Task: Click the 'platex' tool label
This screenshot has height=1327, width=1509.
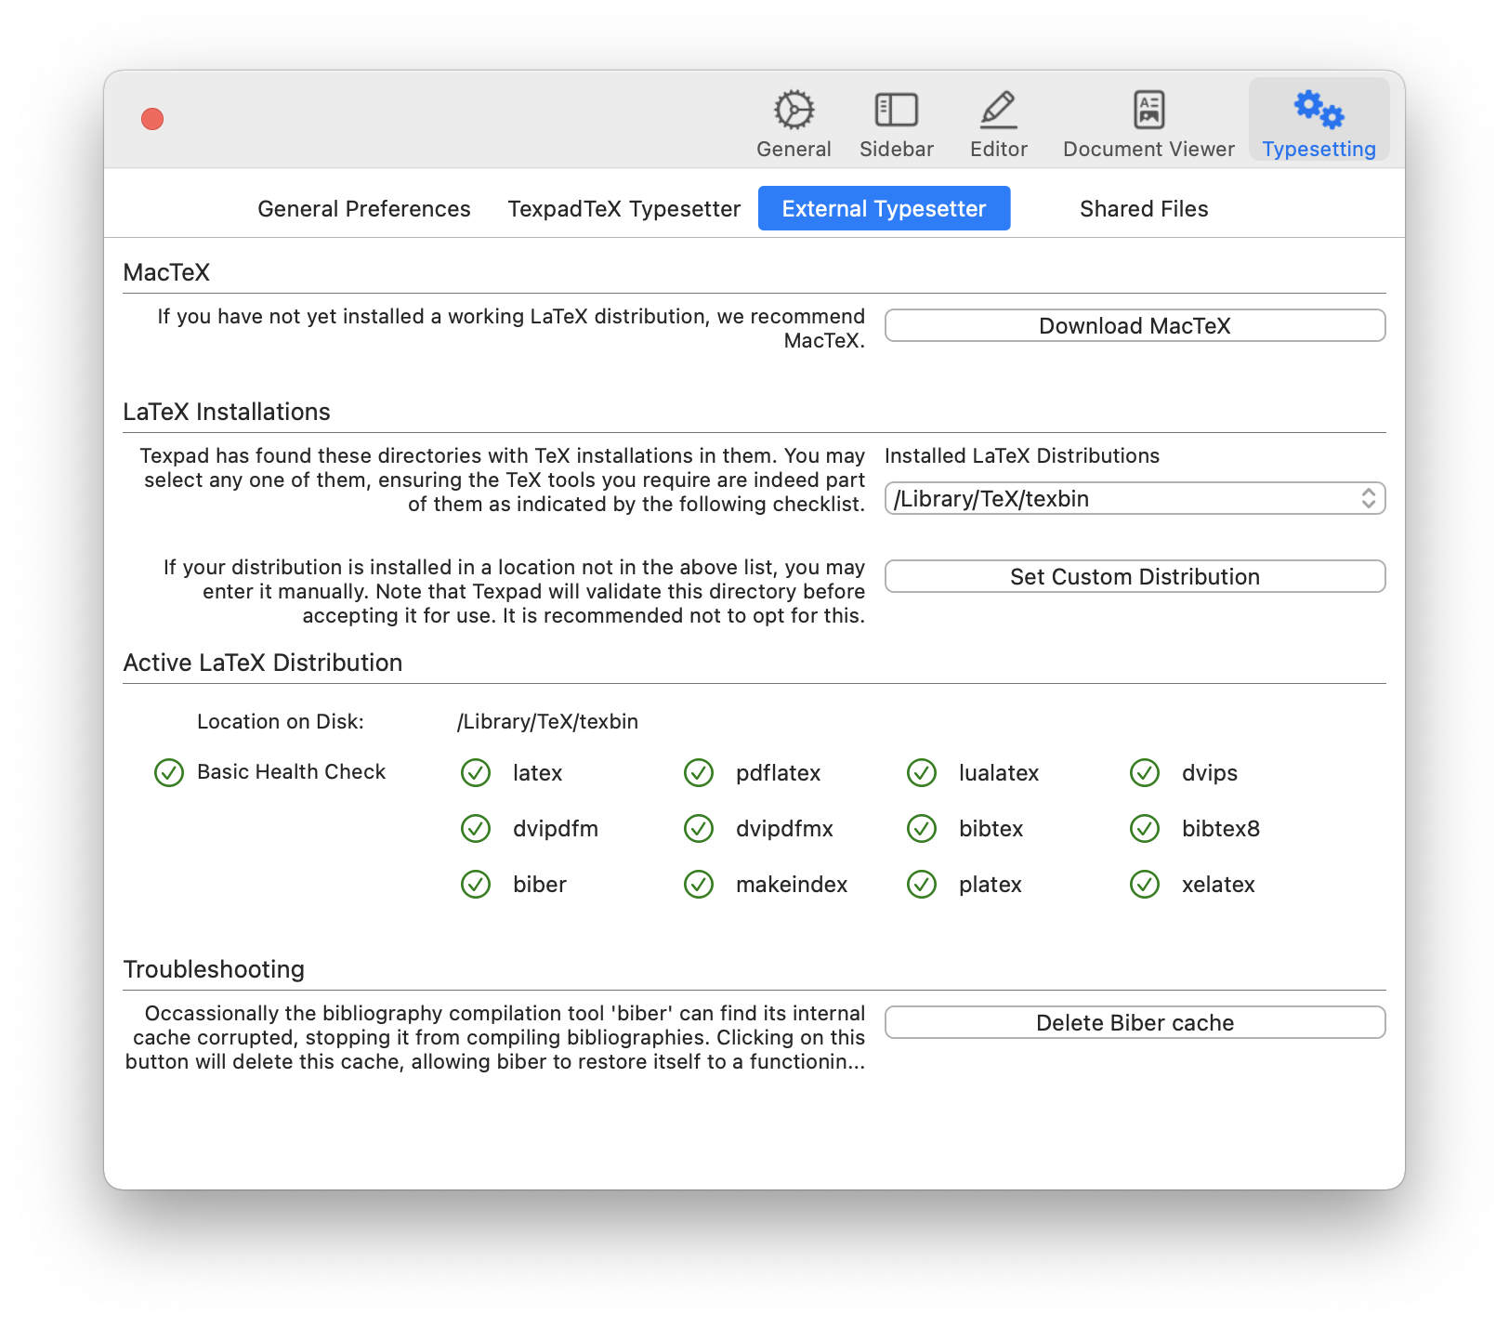Action: tap(991, 885)
